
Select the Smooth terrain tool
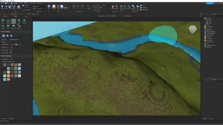coord(24,21)
